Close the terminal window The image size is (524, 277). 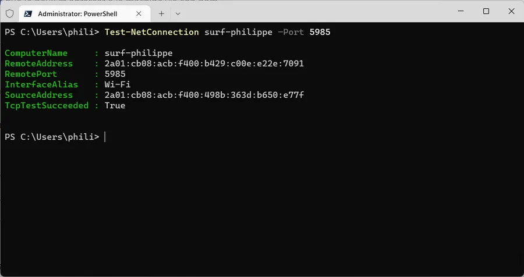(x=511, y=11)
